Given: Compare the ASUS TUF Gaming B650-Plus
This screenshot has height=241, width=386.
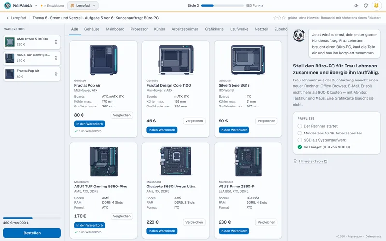Looking at the screenshot, I should pyautogui.click(x=122, y=216).
